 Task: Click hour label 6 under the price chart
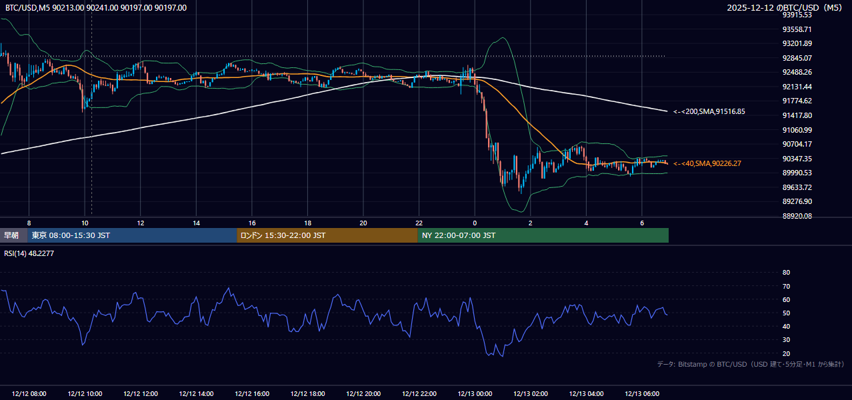tap(642, 223)
